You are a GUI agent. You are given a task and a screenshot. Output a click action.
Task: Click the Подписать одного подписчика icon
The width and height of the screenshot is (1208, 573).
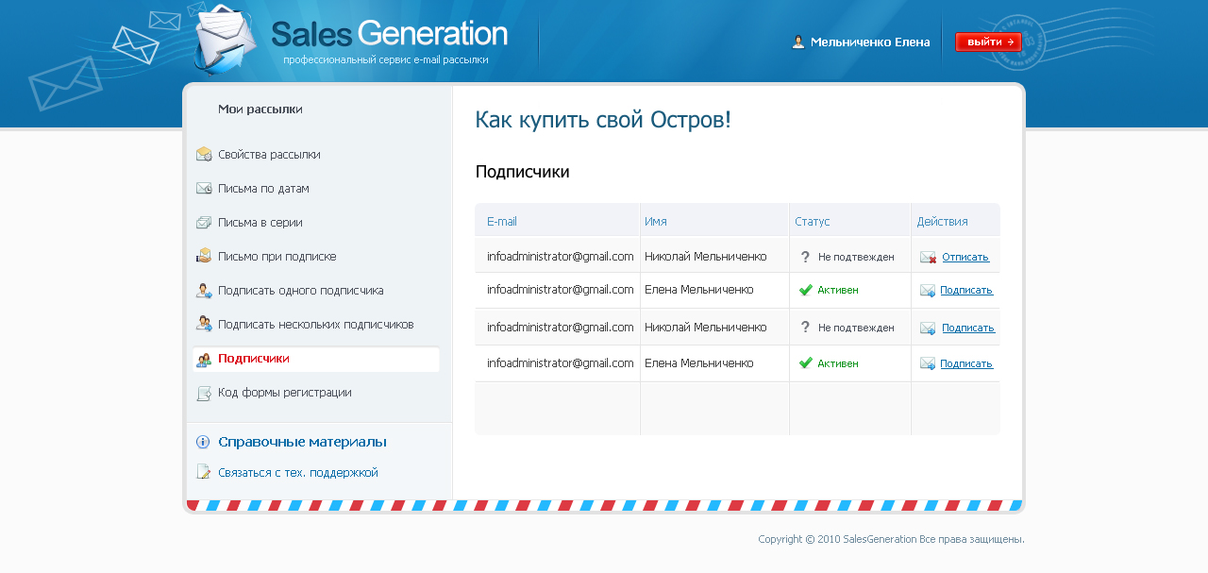pos(204,291)
